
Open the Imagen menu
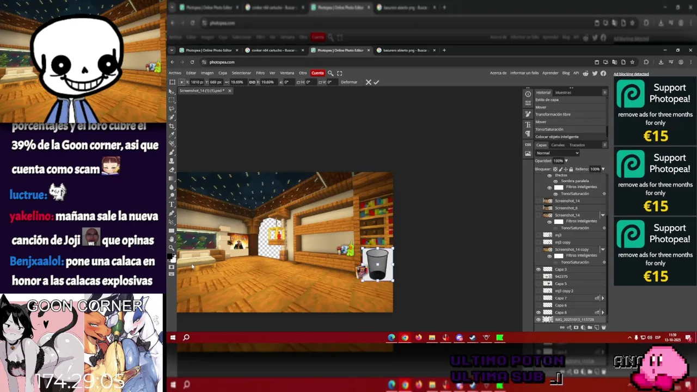click(x=207, y=73)
